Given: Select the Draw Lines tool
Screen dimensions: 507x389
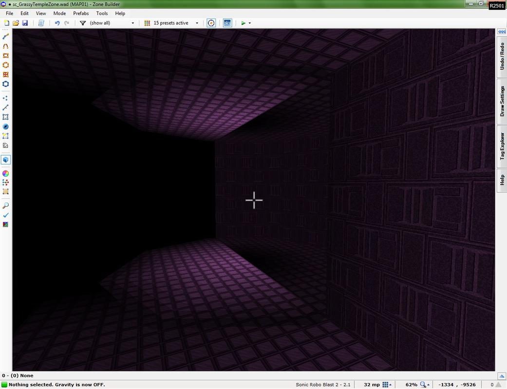Looking at the screenshot, I should pos(5,36).
